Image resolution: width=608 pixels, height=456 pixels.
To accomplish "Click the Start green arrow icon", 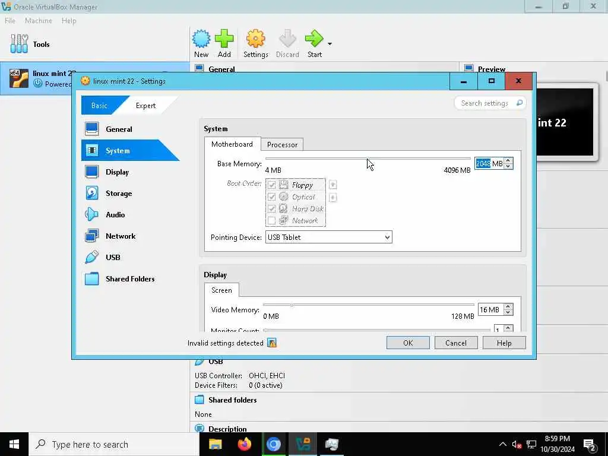I will (x=314, y=39).
